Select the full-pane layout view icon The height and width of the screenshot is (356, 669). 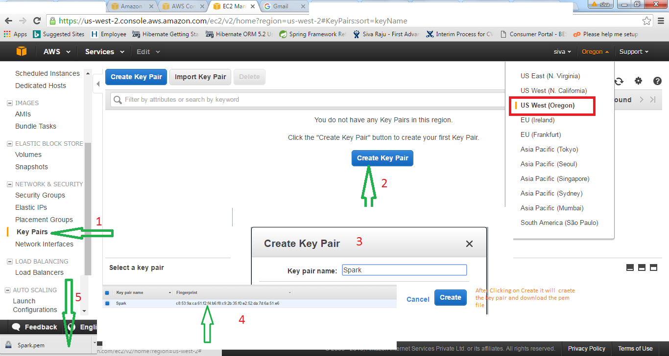[630, 267]
